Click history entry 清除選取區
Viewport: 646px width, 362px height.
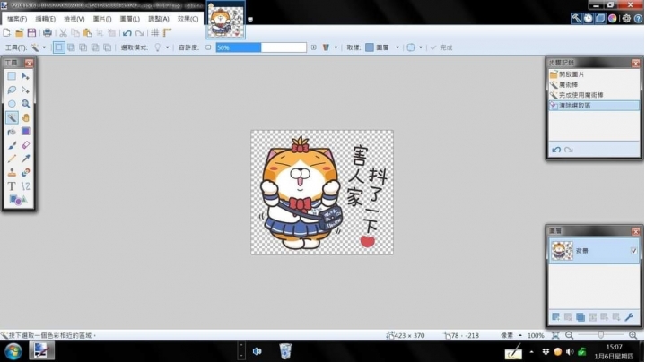point(594,106)
